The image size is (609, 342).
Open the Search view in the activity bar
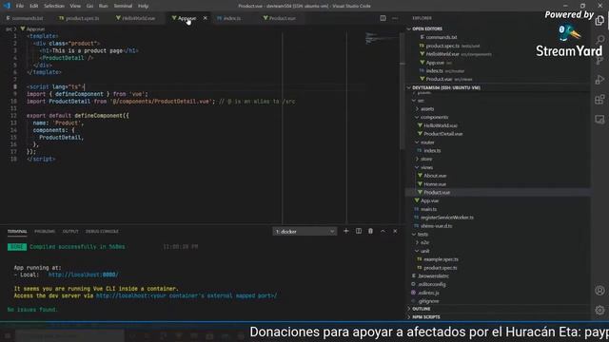599,40
